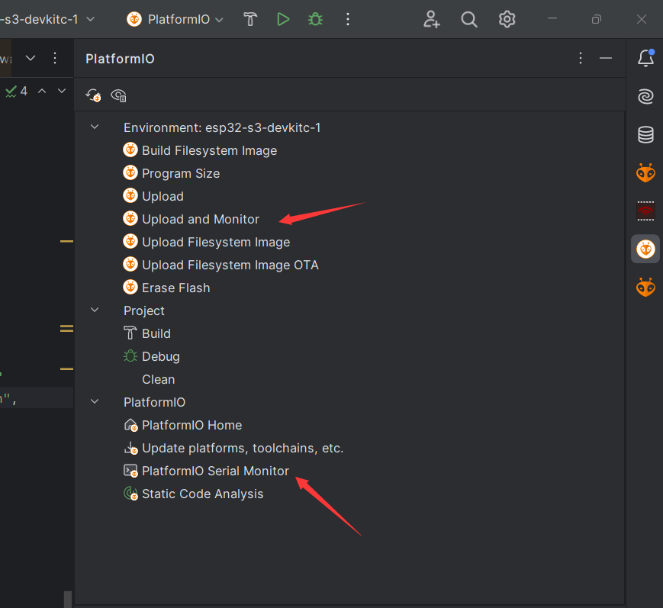
Task: Click the selected PlatformIO sidebar icon
Action: point(645,249)
